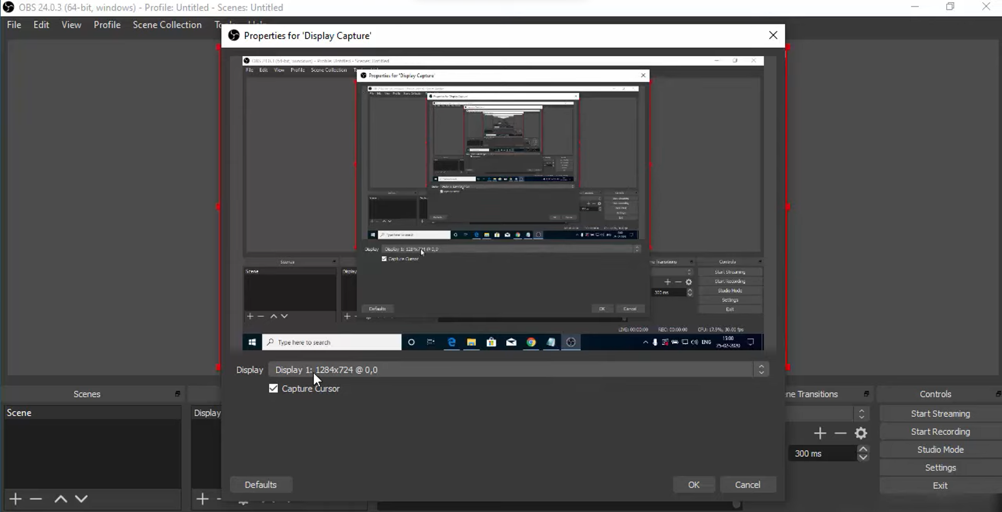Screen dimensions: 1002x512
Task: Restore Defaults in the properties dialog
Action: 261,485
